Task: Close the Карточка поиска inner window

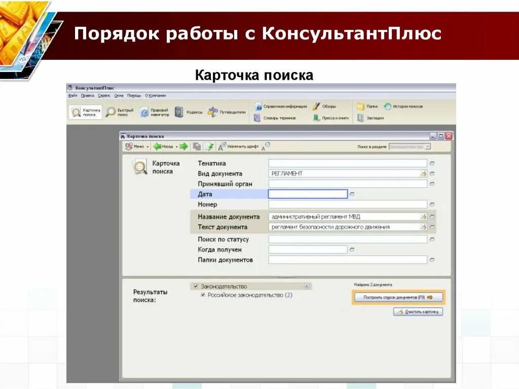Action: [x=449, y=136]
